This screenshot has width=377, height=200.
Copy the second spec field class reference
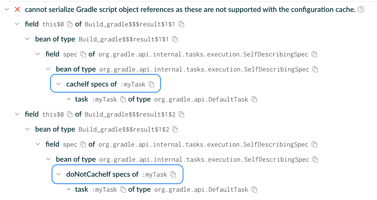pyautogui.click(x=314, y=144)
